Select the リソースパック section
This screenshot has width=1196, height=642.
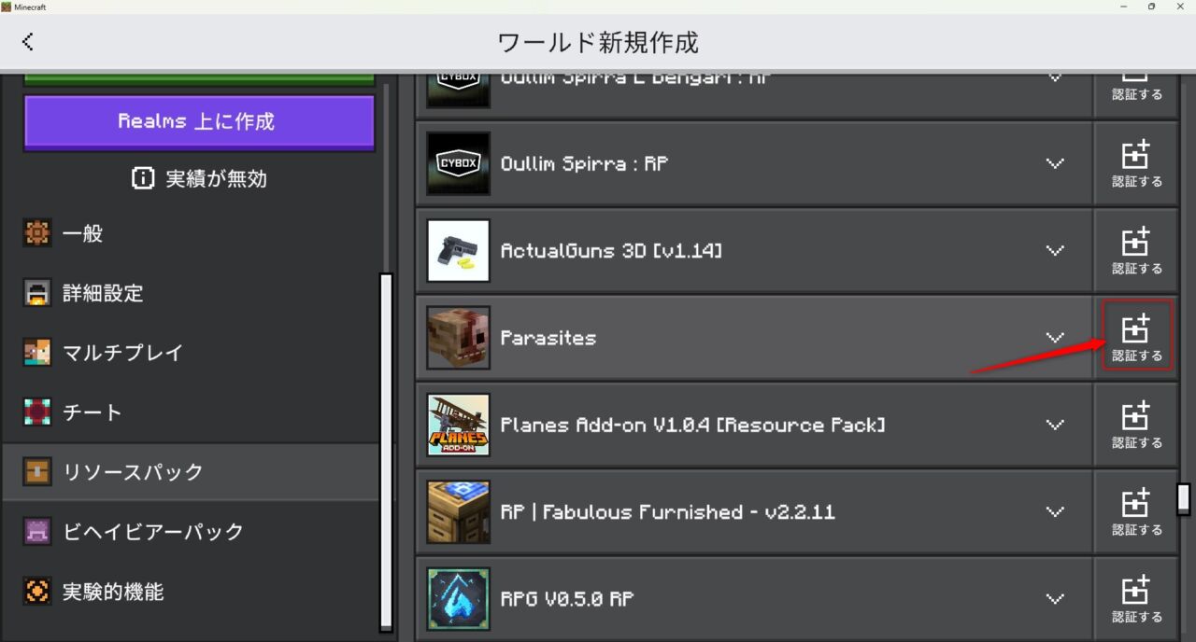click(x=191, y=472)
